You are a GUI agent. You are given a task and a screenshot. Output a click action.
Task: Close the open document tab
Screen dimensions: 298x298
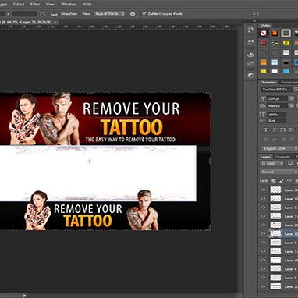pyautogui.click(x=55, y=23)
